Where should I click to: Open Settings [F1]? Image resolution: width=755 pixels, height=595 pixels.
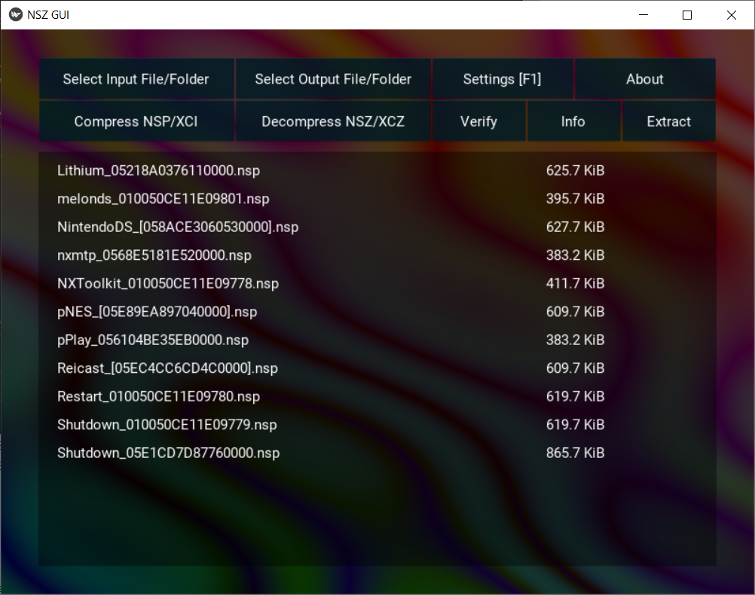click(x=503, y=79)
